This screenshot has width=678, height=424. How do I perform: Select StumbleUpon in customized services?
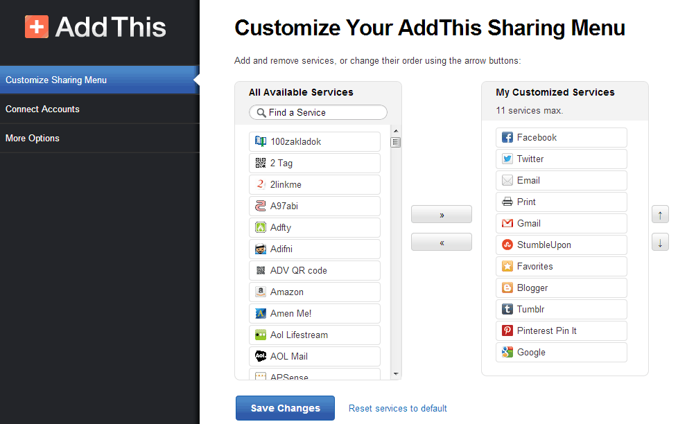[562, 245]
